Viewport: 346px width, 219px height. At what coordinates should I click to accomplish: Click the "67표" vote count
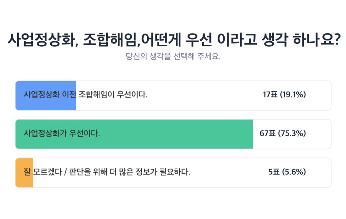pos(268,133)
